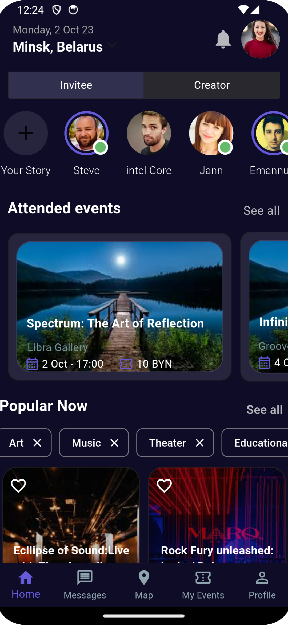Select the Invitee tab
The image size is (288, 625).
click(75, 85)
